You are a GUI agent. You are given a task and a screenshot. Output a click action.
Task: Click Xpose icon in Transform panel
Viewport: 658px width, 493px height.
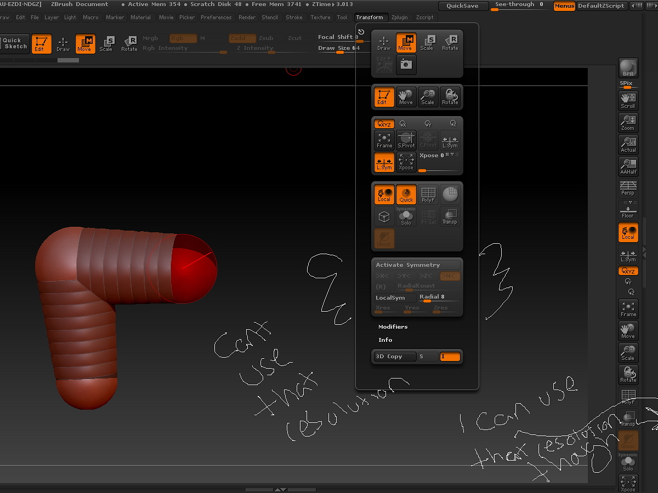click(406, 162)
